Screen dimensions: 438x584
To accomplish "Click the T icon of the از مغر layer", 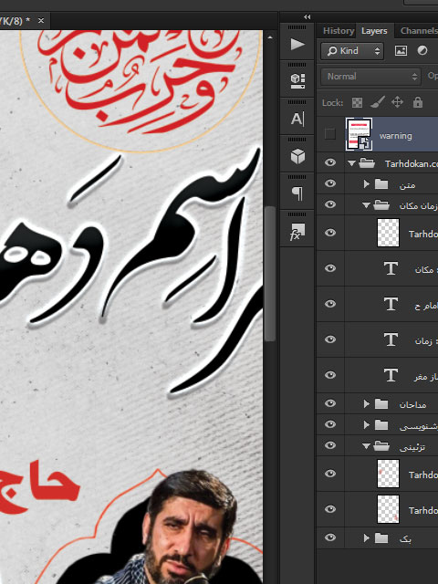I will [391, 375].
